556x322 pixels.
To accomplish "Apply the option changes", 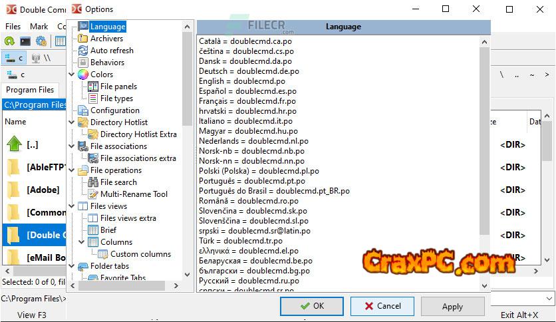I will (x=452, y=307).
